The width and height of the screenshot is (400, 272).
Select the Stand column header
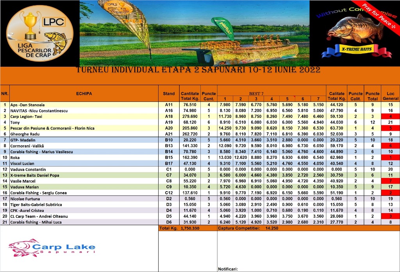(169, 94)
